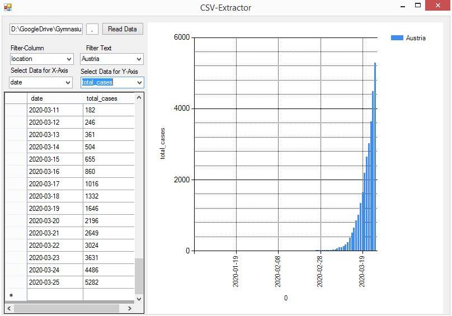Click the row header for 2020-03-11
452x316 pixels.
click(16, 110)
